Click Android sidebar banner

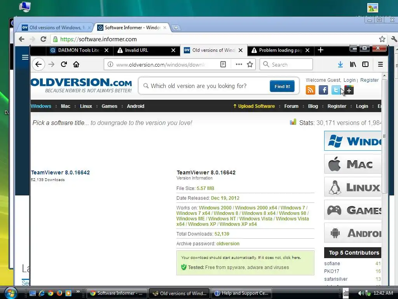point(353,233)
